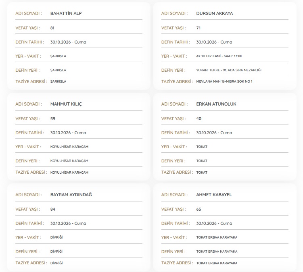Select age 40 in Erkan Atunoluk's card
Screen dimensions: 303x272
199,119
